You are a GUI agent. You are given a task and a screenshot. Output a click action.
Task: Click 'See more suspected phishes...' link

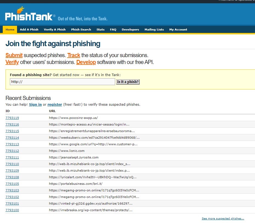pos(223,218)
